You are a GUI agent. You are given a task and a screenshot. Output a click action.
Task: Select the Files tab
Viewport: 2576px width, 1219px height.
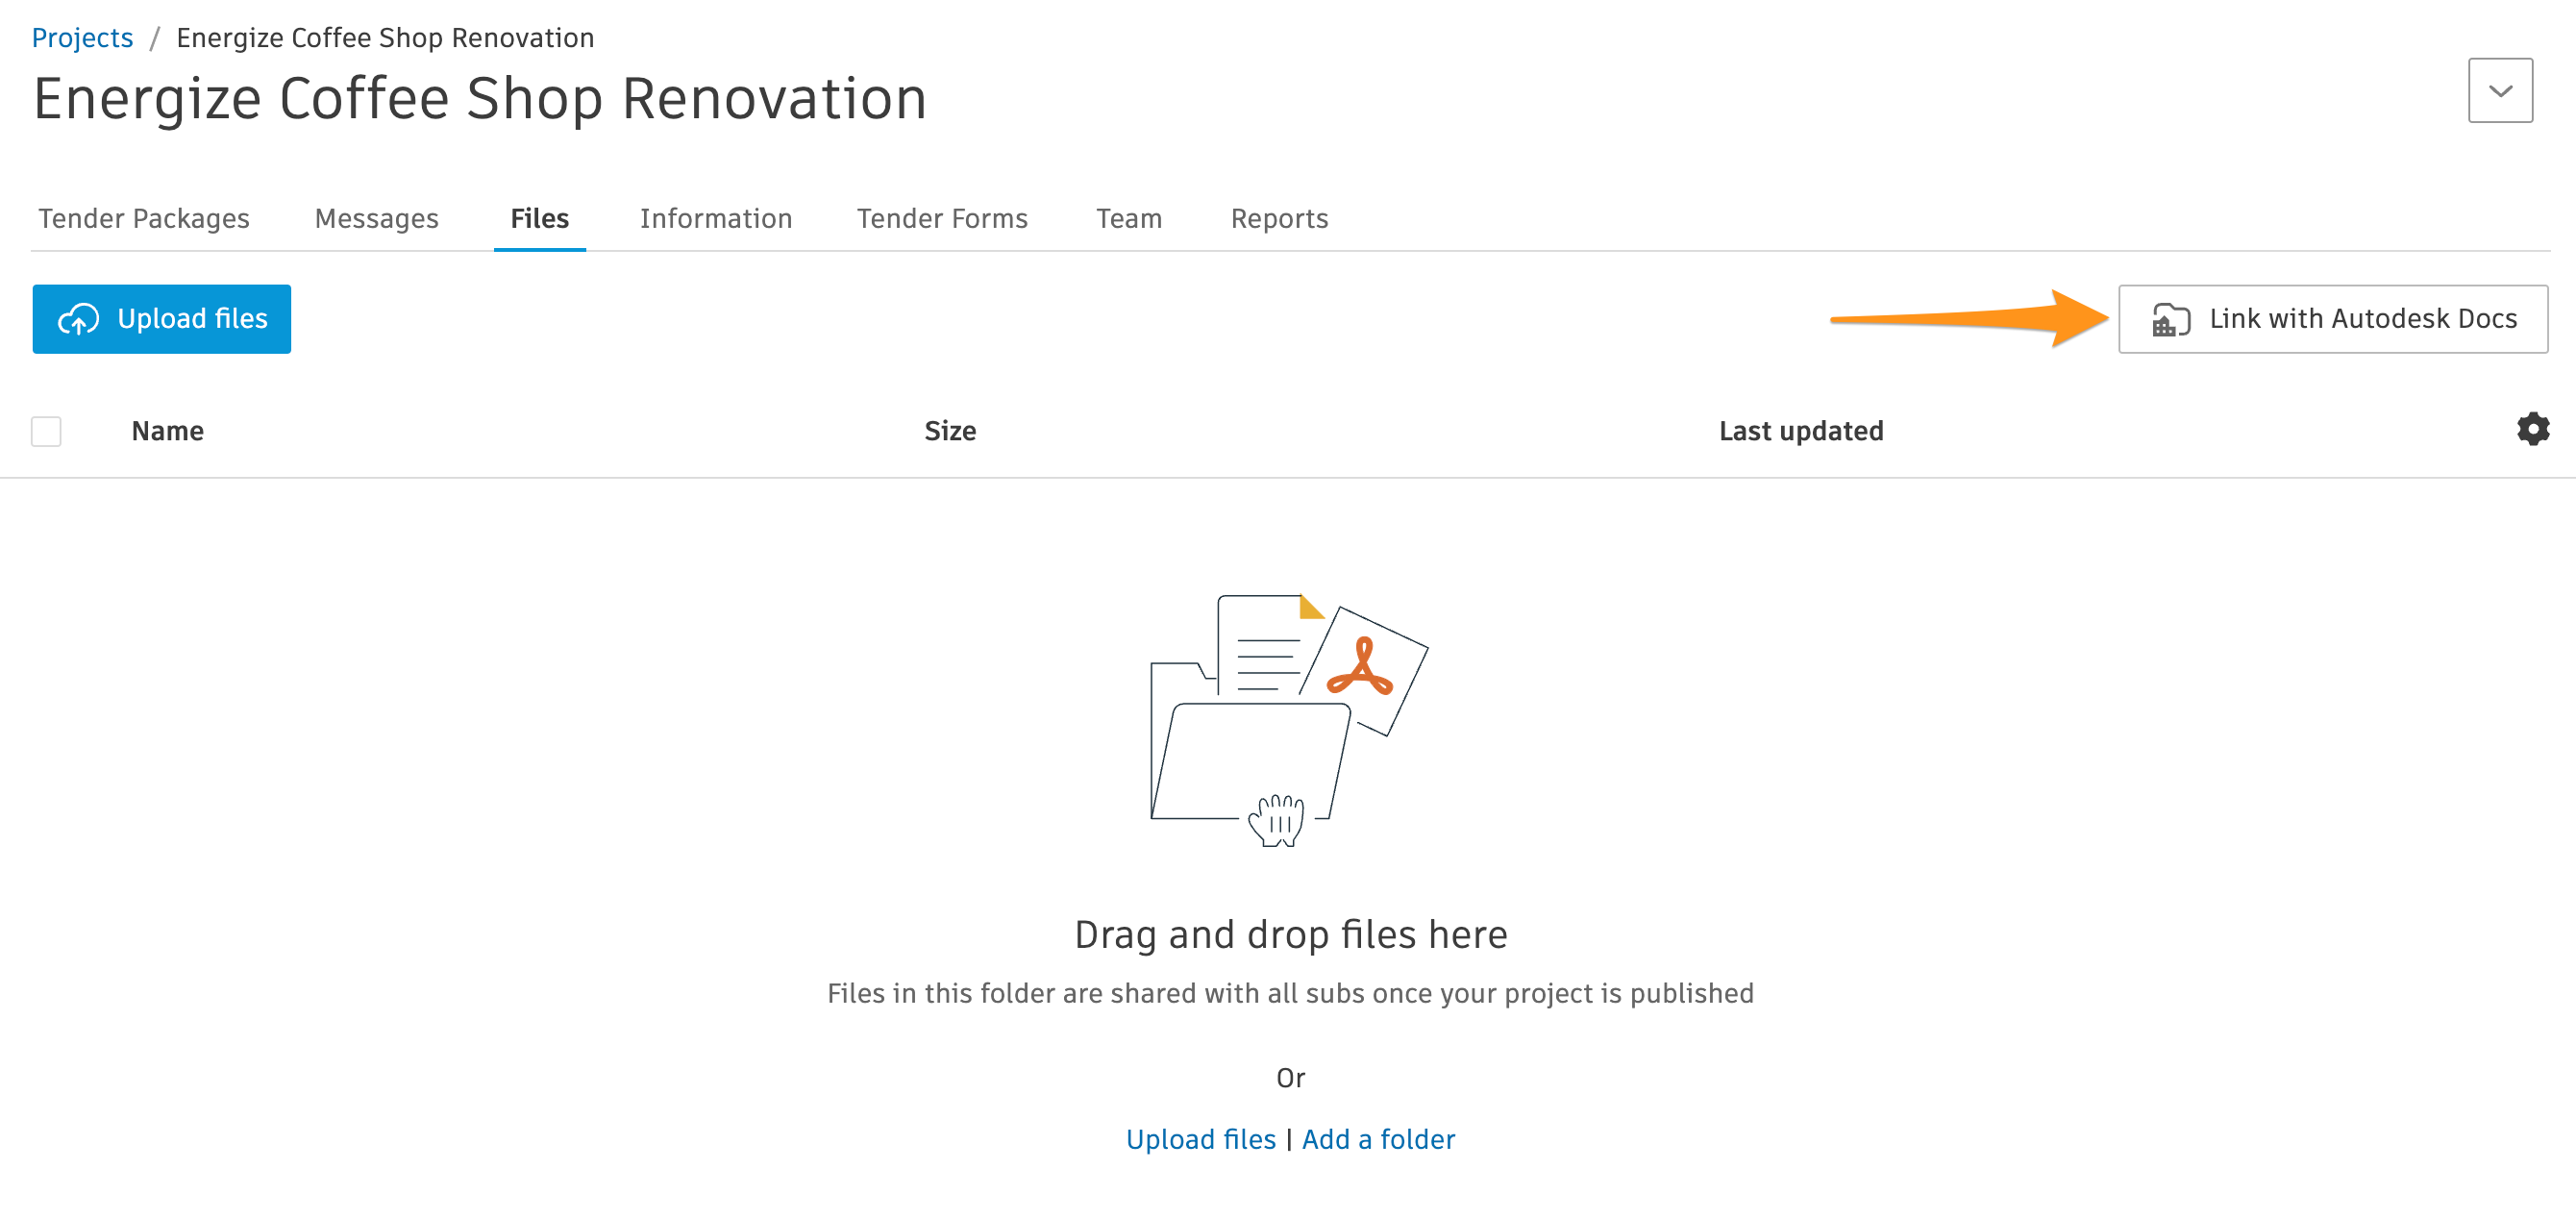539,218
